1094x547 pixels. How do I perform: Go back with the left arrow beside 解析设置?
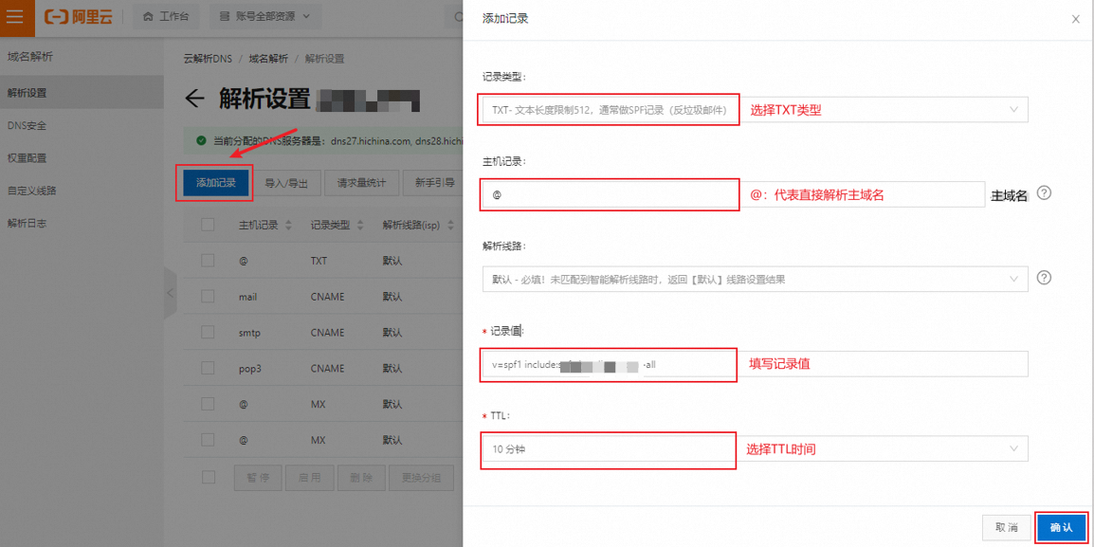coord(194,100)
